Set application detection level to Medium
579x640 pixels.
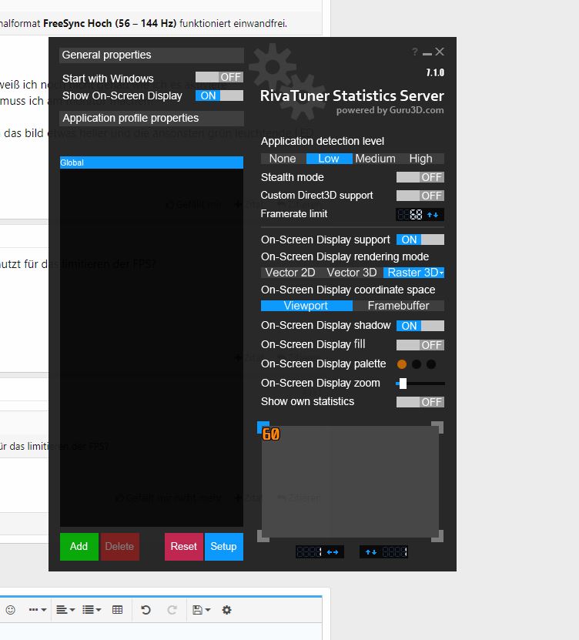[x=376, y=159]
